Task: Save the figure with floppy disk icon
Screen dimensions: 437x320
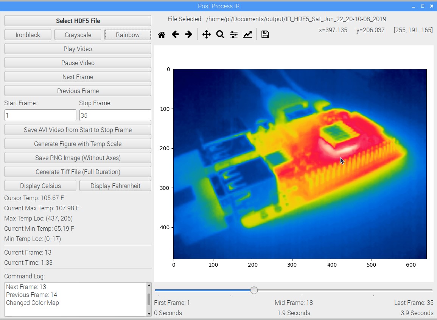Action: click(265, 35)
